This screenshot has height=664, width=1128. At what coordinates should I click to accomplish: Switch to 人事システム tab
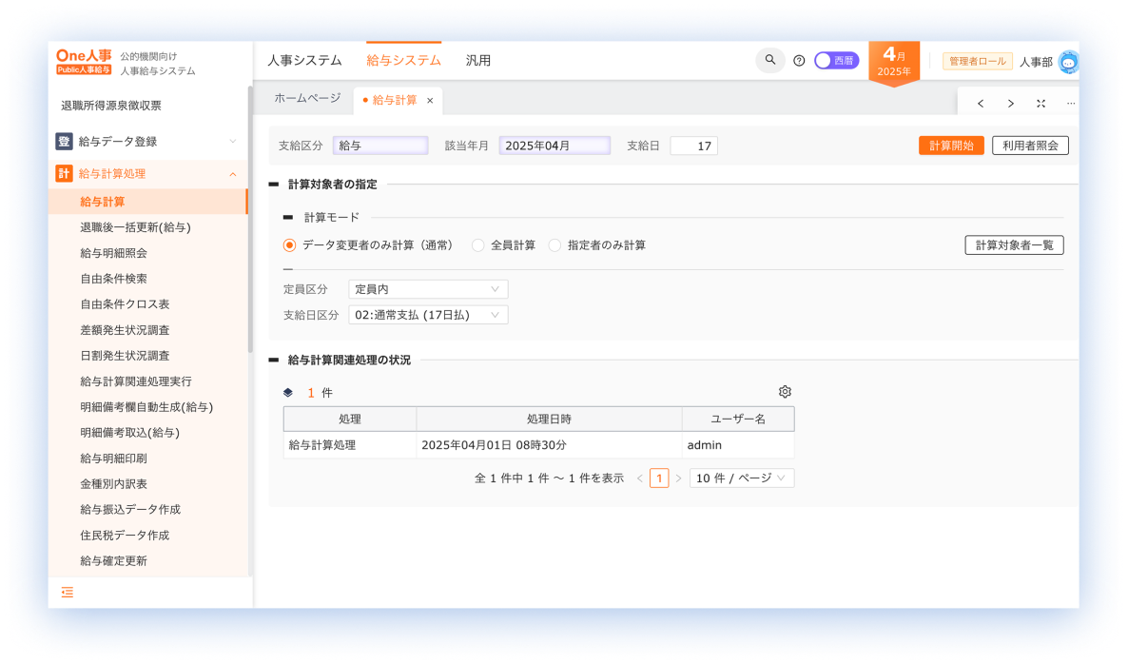click(305, 61)
